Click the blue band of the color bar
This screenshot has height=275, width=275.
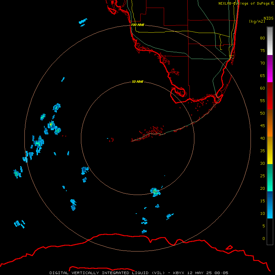[x=270, y=205]
